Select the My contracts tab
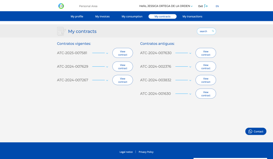Viewport: 273px width, 159px height. tap(162, 16)
